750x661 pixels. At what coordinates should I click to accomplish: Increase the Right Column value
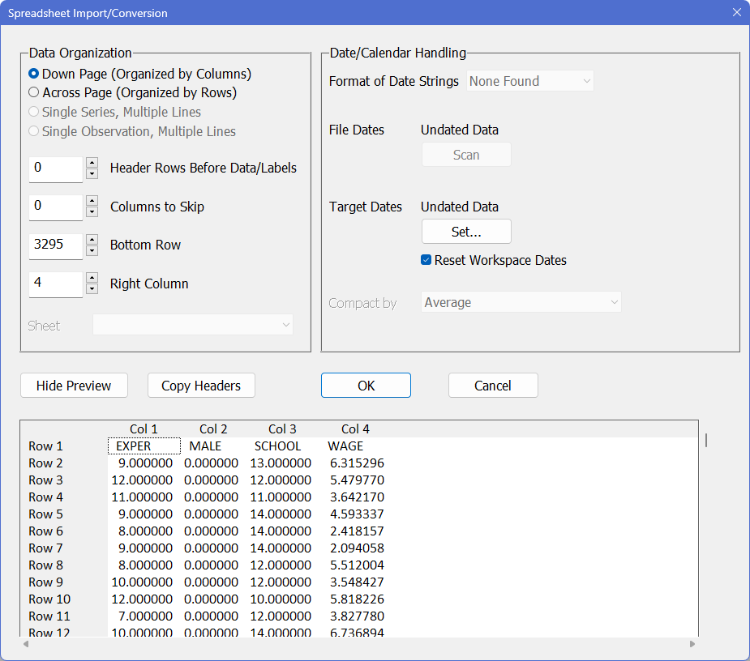[92, 278]
